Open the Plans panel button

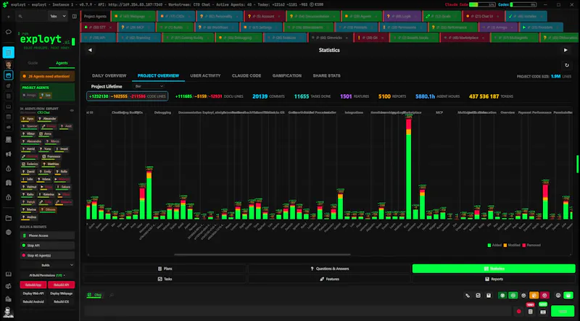(x=165, y=269)
